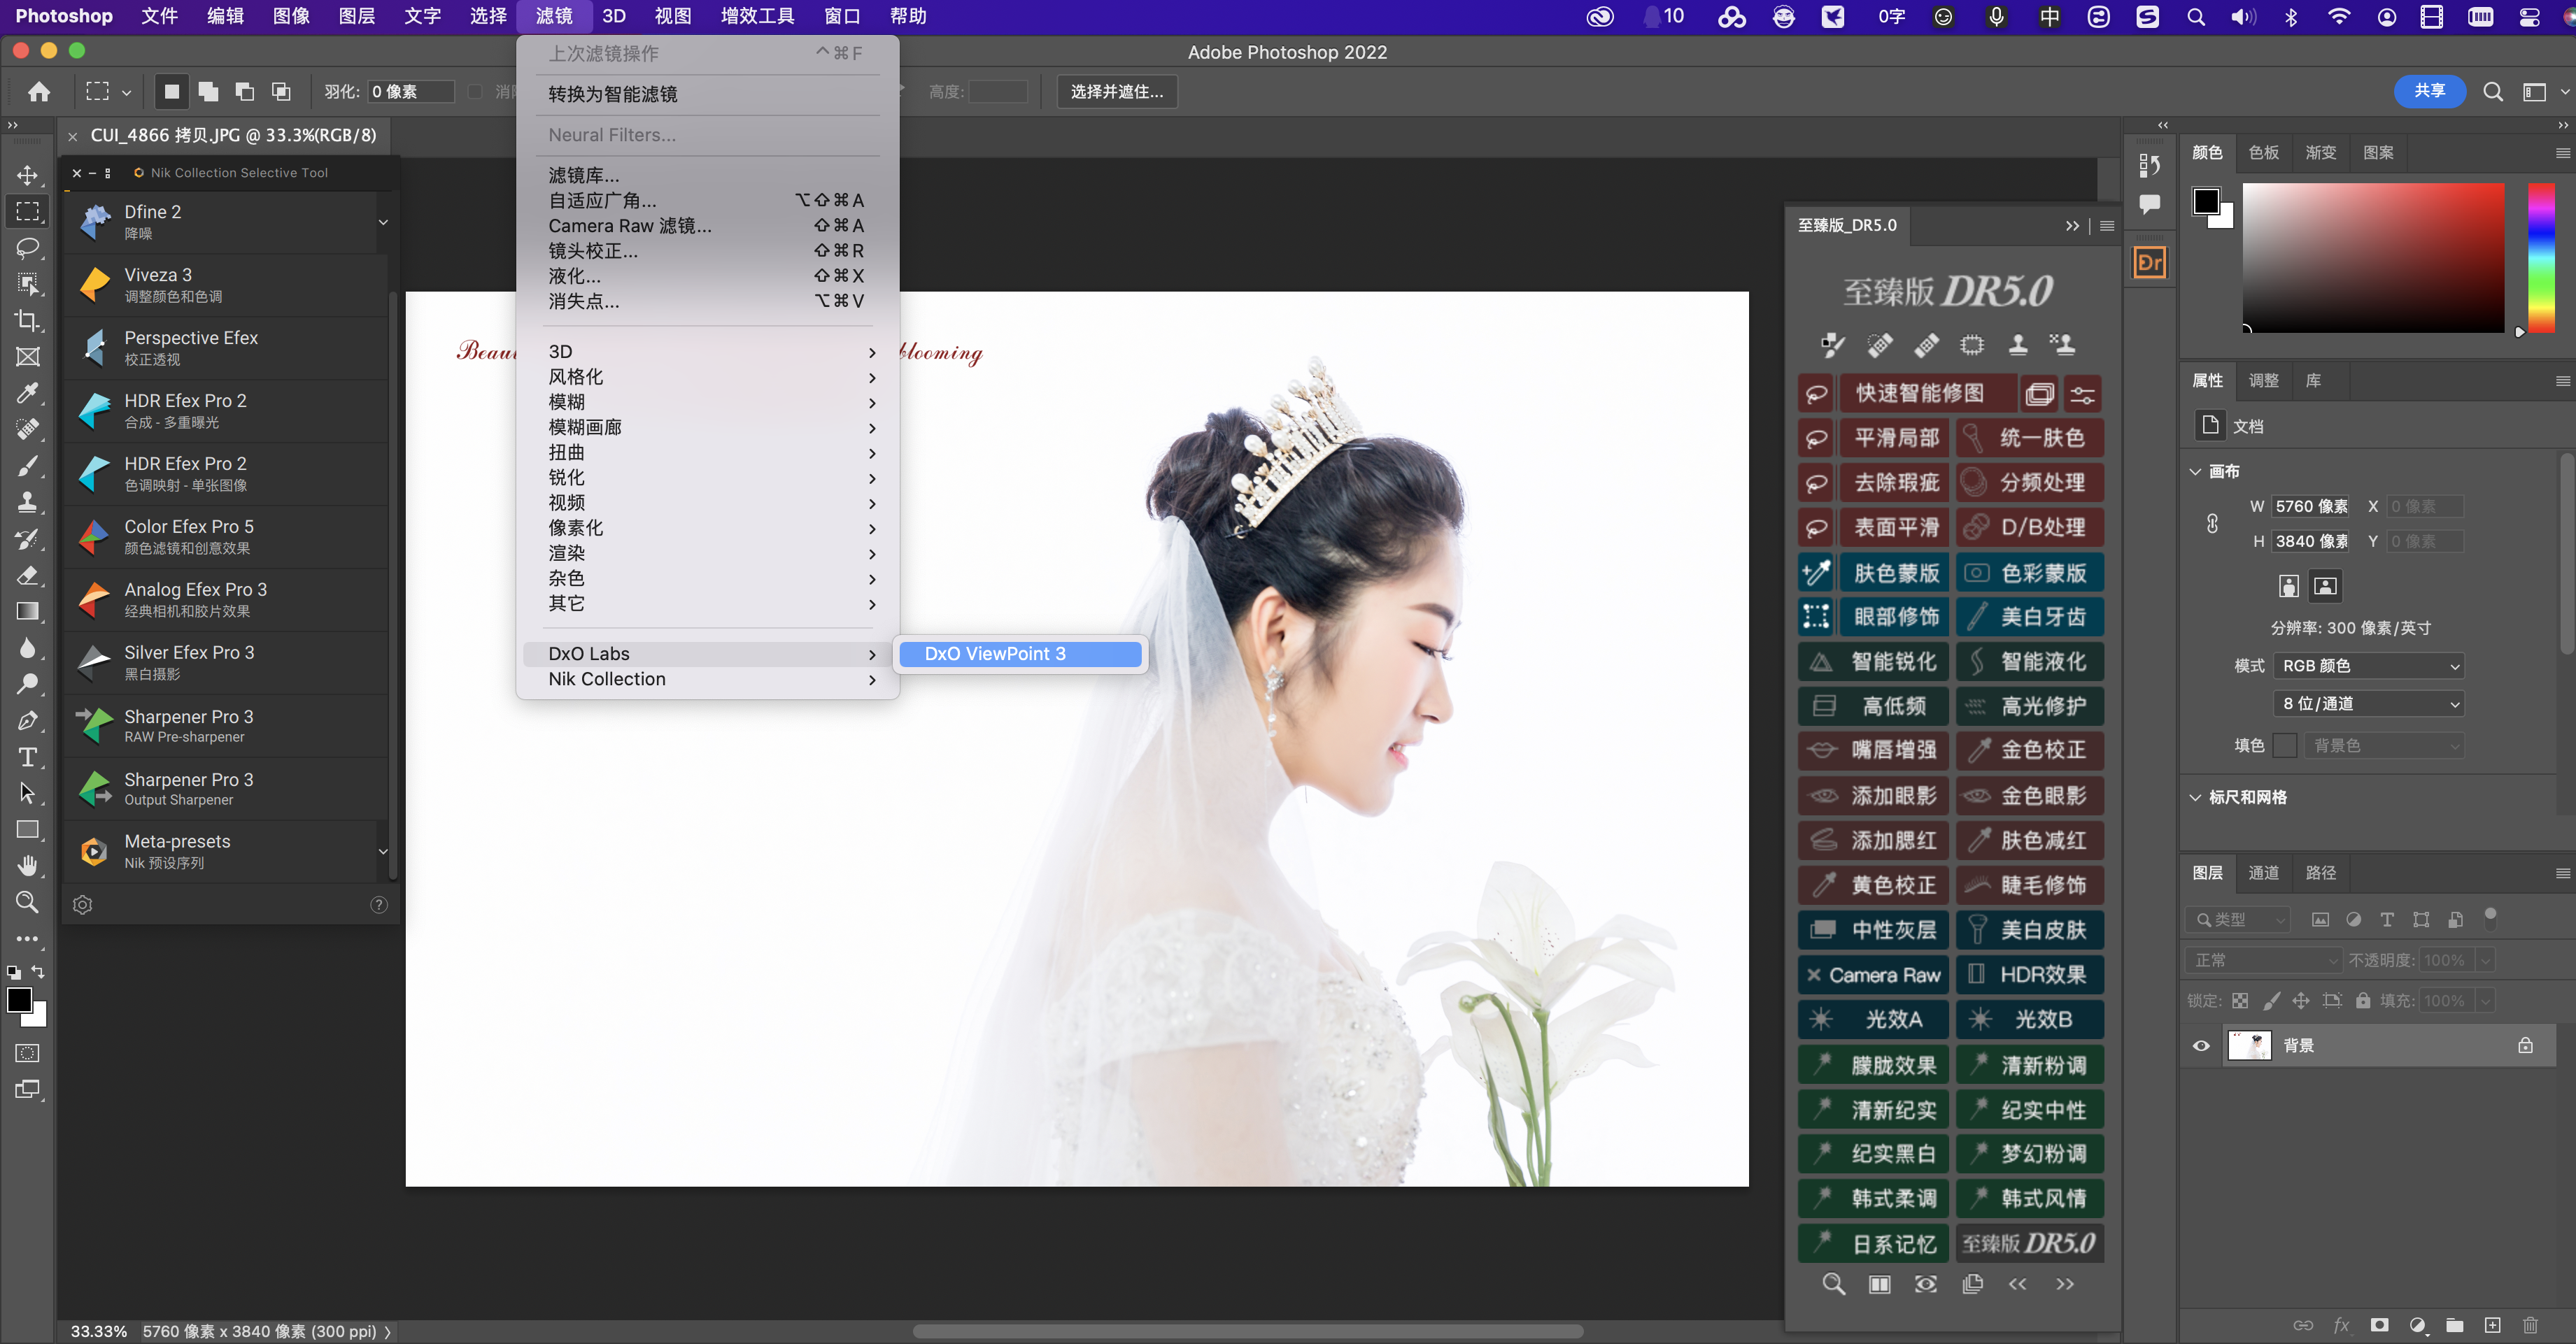
Task: Toggle lock on the 背景 layer
Action: coord(2525,1045)
